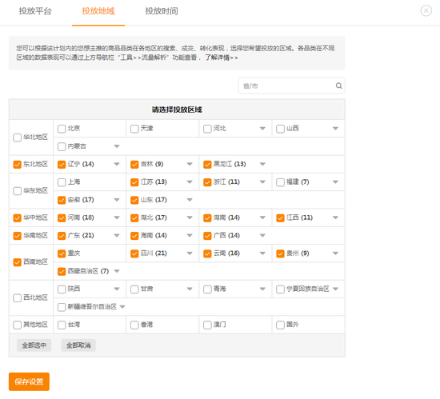Expand the 新疆维吾尔自治区 dropdown arrow

(x=122, y=307)
